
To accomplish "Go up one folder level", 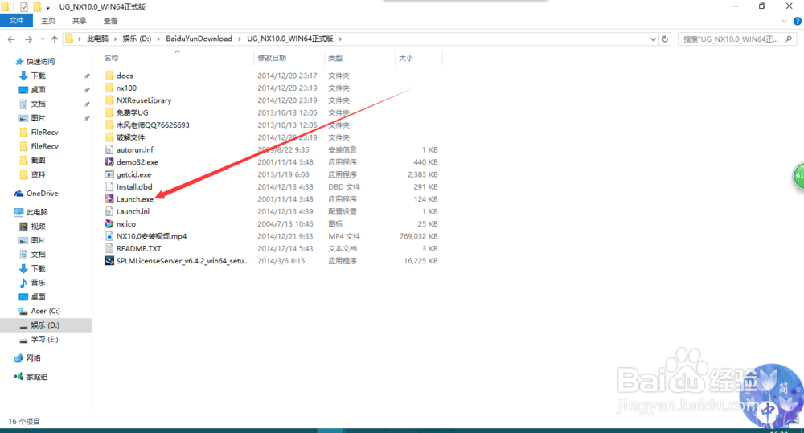I will point(55,39).
